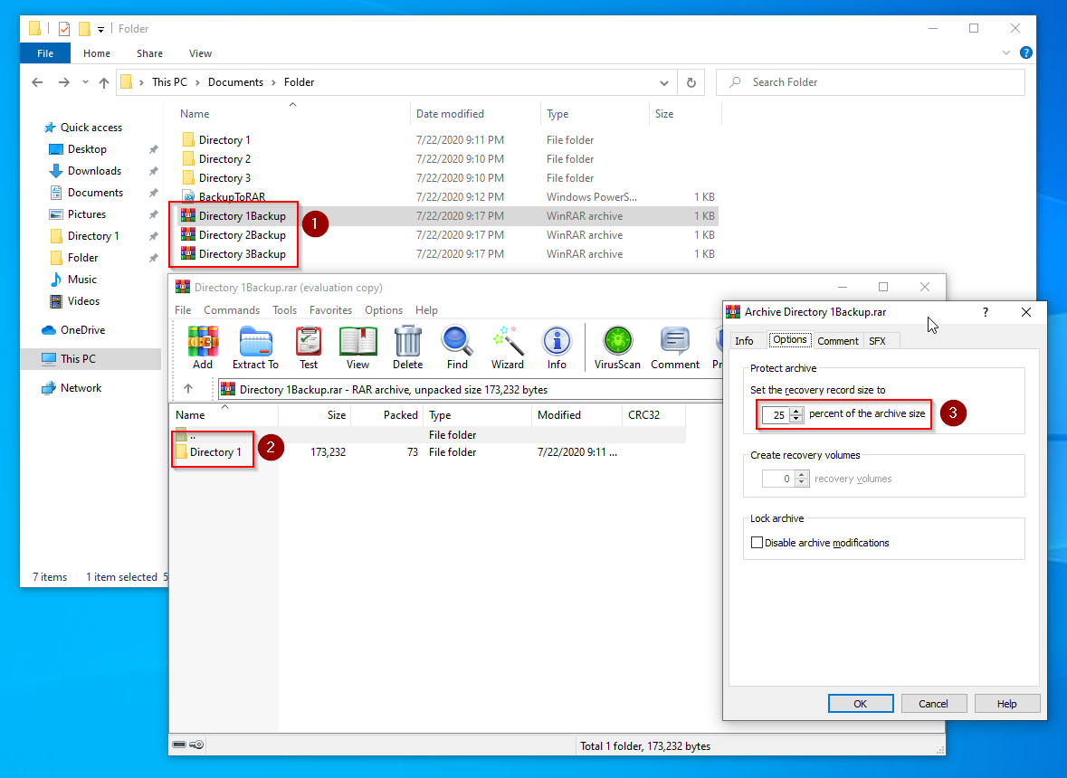Open the recent locations dropdown arrow
Viewport: 1067px width, 778px height.
point(84,82)
